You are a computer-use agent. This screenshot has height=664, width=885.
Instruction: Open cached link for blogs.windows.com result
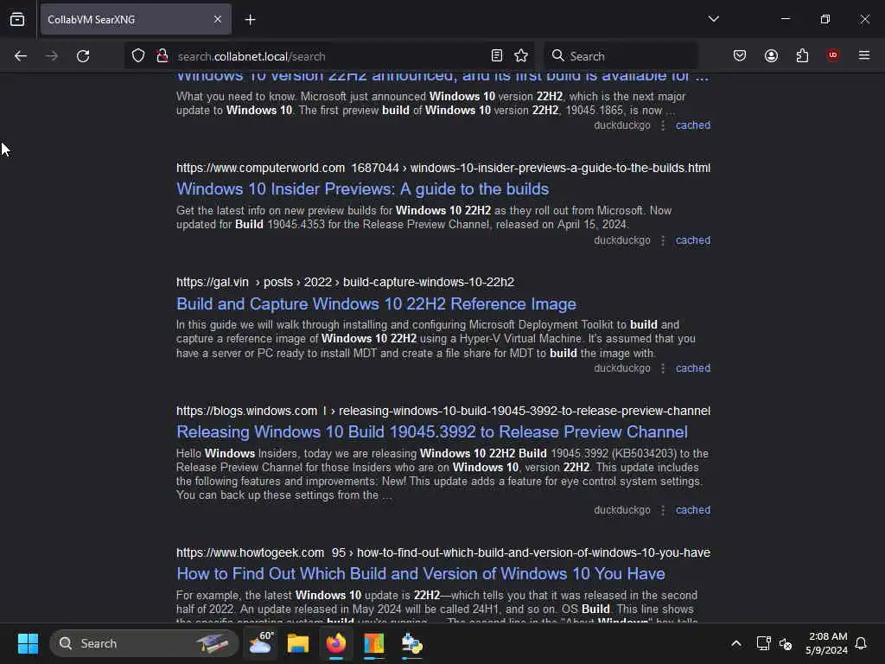[693, 510]
